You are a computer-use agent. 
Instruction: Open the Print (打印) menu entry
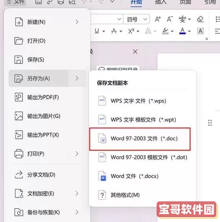click(x=47, y=153)
